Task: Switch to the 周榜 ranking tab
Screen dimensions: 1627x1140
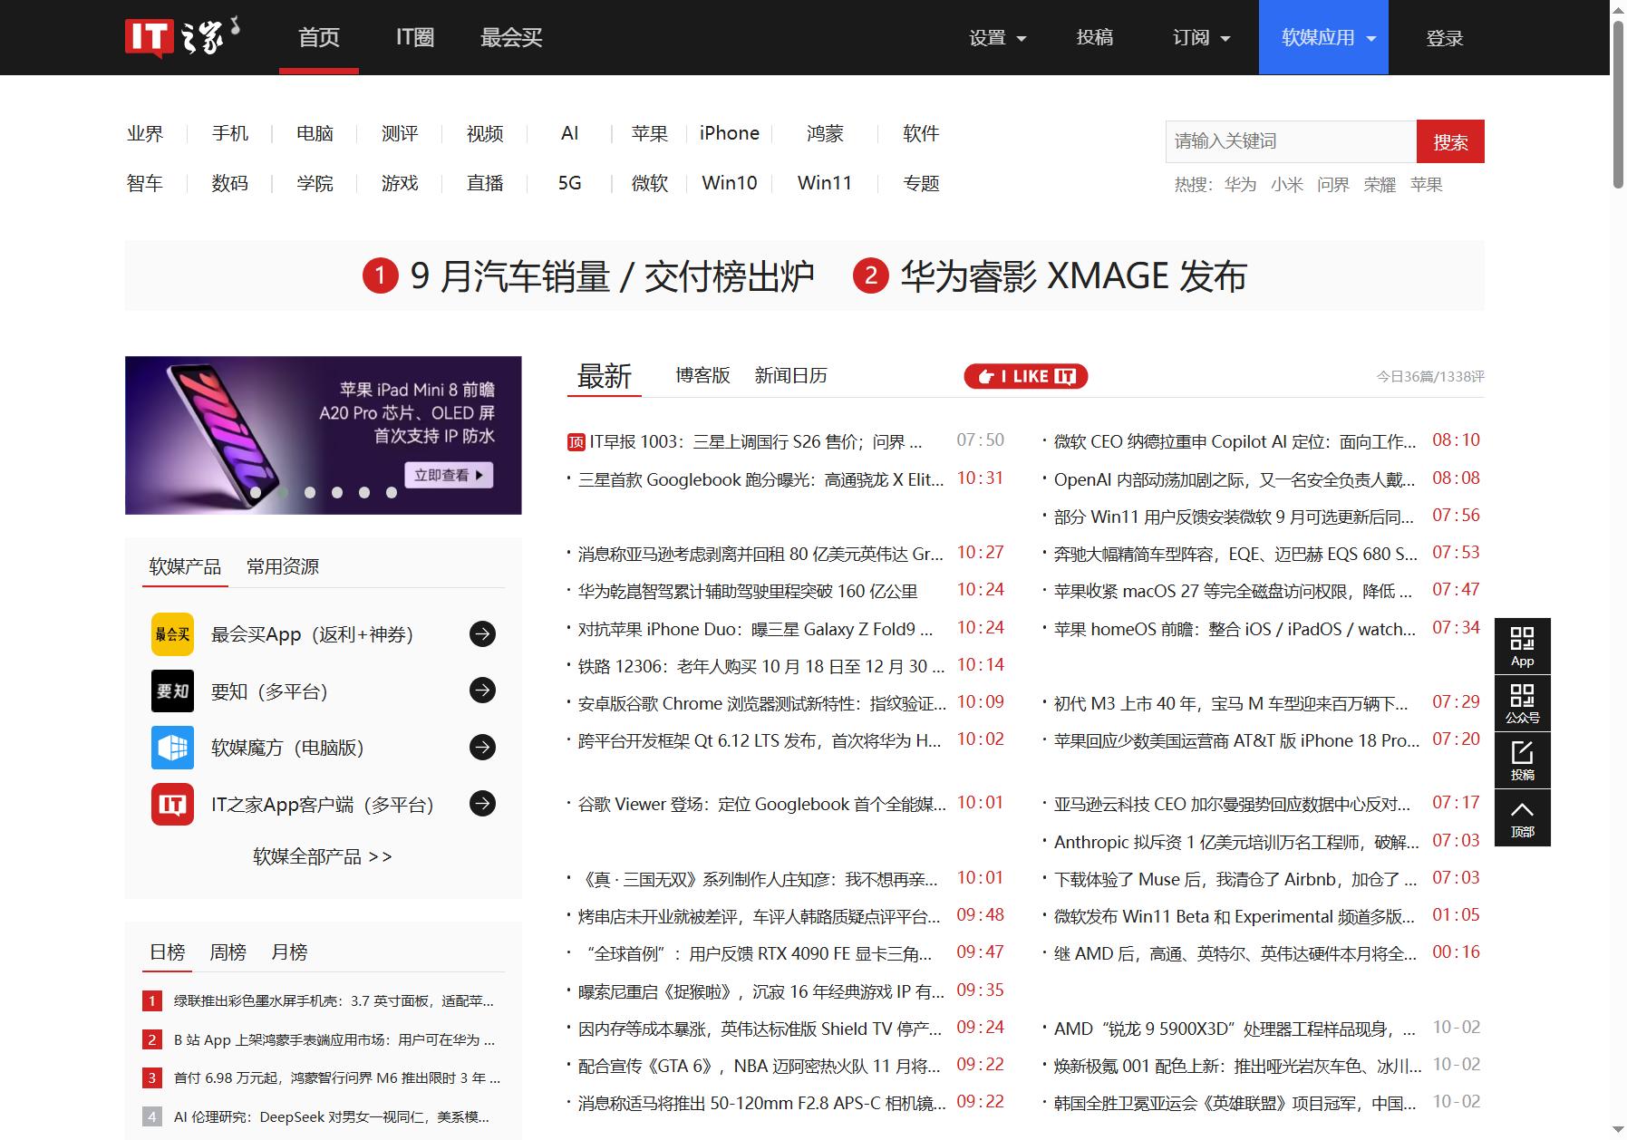Action: coord(228,952)
